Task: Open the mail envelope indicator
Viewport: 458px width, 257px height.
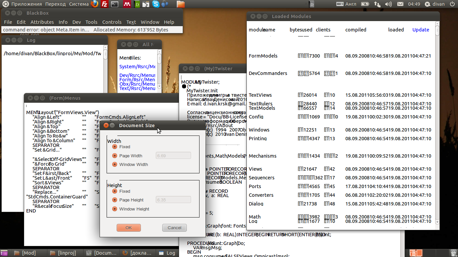Action: [400, 4]
